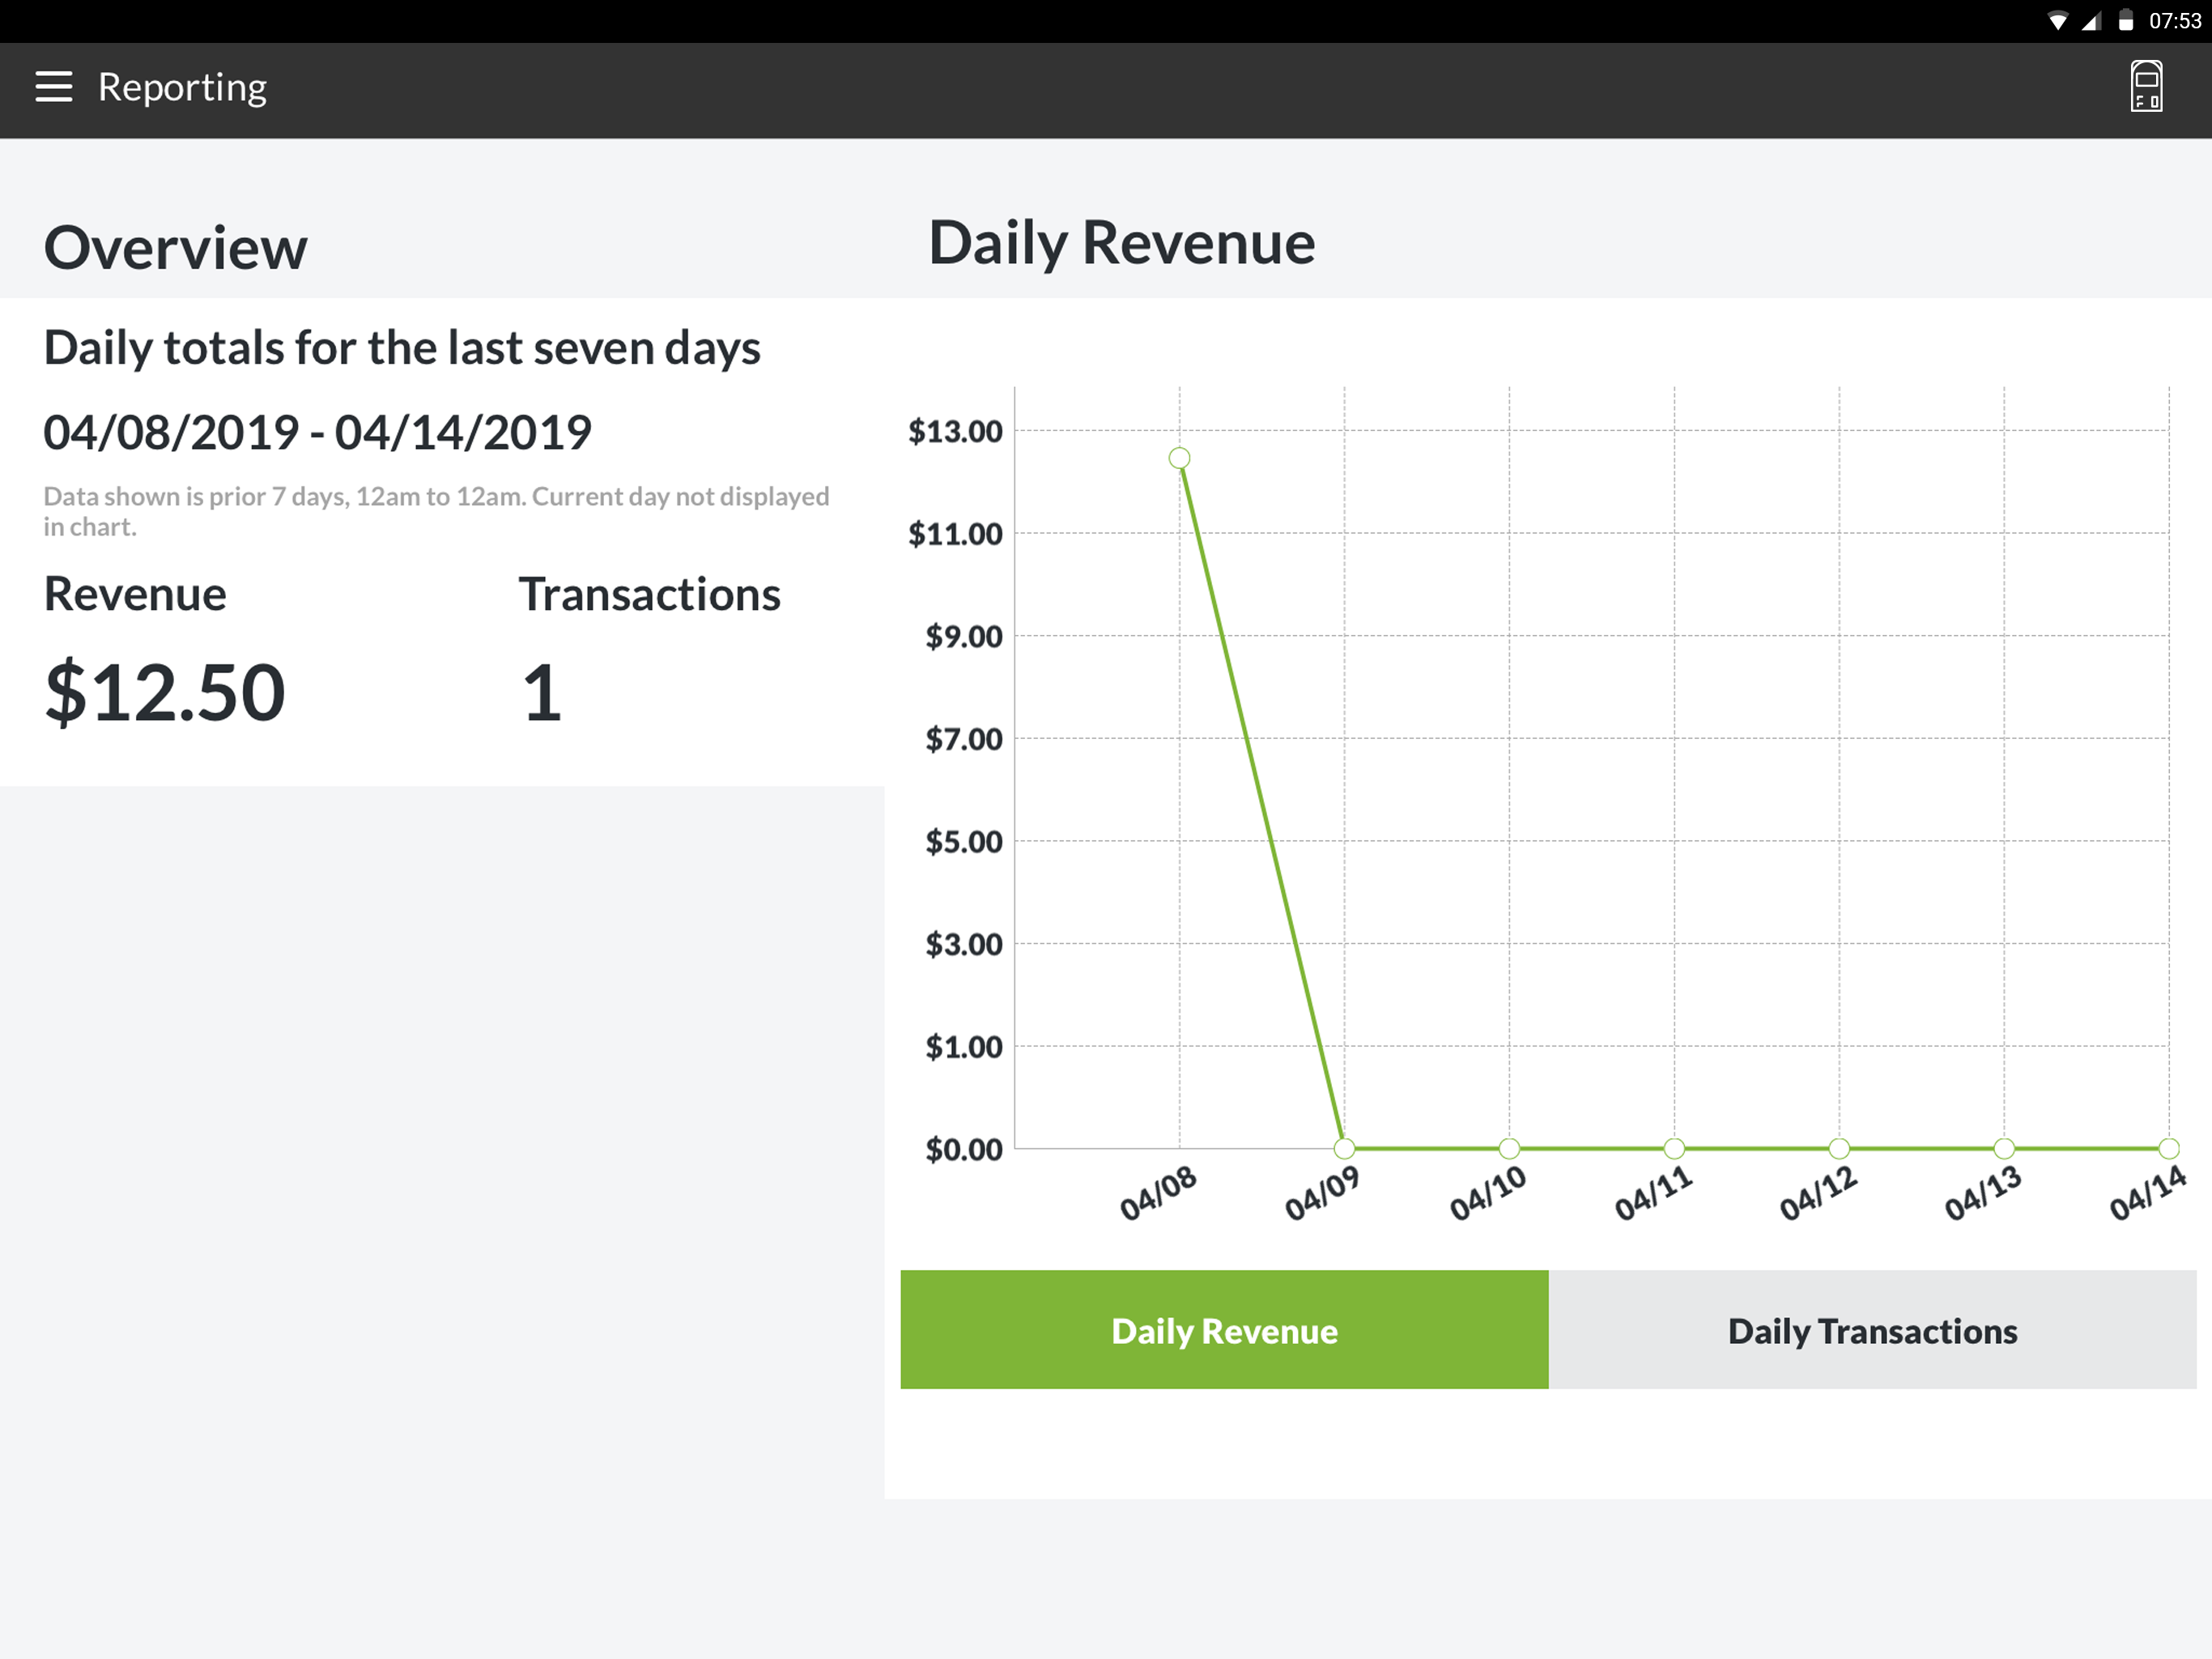
Task: Select the 04/09 chart data point
Action: pyautogui.click(x=1344, y=1148)
